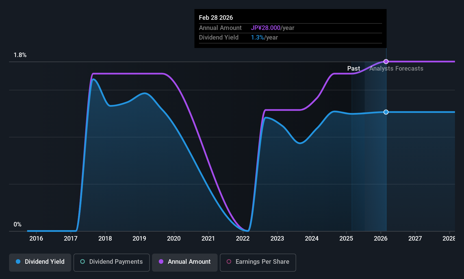The height and width of the screenshot is (279, 464).
Task: Click the JP¥28.000 annual amount in tooltip
Action: 266,28
